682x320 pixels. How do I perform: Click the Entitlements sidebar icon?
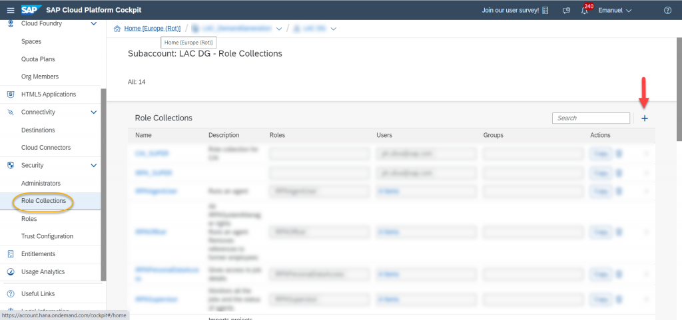[x=11, y=254]
